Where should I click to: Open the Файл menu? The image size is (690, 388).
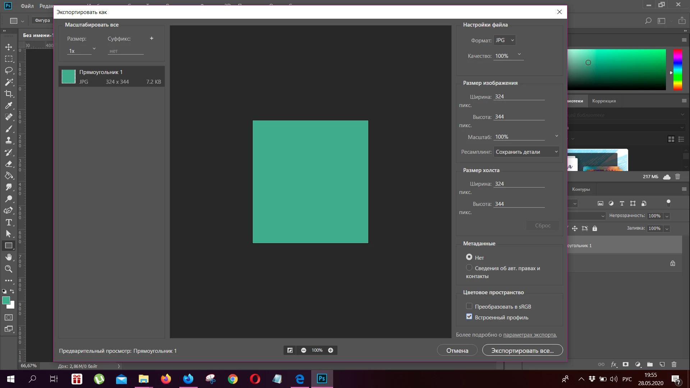(x=27, y=6)
